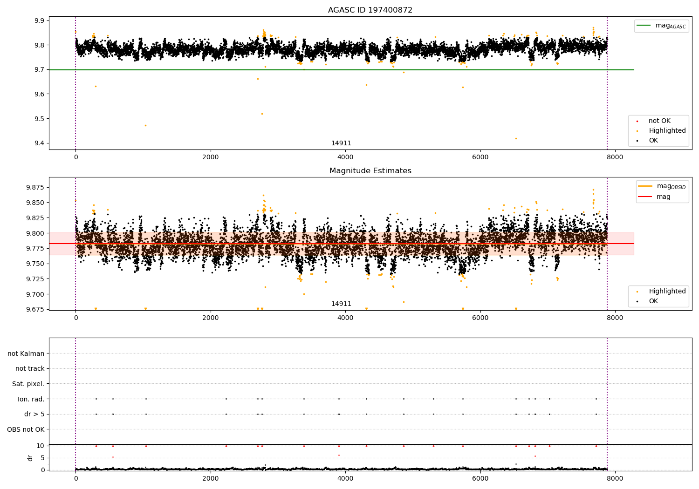
Task: Click the "14911" label in the middle plot
Action: [x=341, y=304]
